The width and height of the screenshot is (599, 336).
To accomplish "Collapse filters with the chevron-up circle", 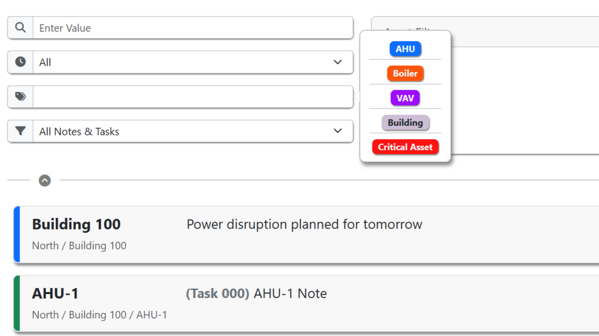I will [x=45, y=180].
